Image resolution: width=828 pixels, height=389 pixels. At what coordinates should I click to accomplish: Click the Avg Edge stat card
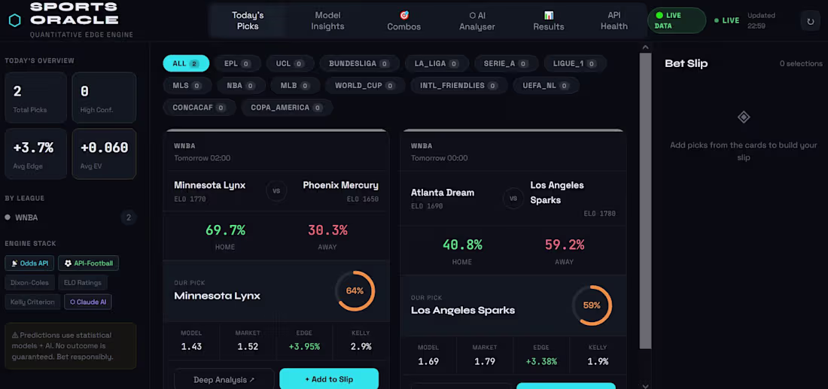pyautogui.click(x=36, y=154)
